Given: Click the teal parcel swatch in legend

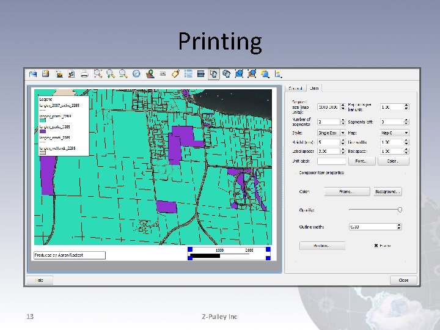Looking at the screenshot, I should click(x=42, y=120).
